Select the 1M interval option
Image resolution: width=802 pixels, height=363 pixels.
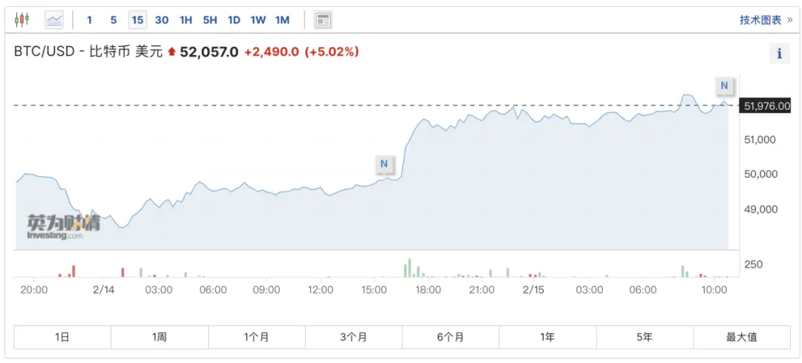point(282,20)
